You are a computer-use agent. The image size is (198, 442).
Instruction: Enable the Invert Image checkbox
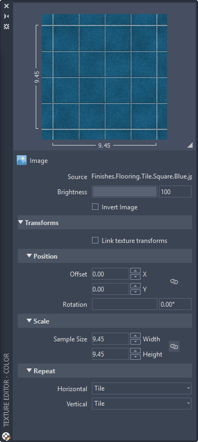[x=95, y=207]
